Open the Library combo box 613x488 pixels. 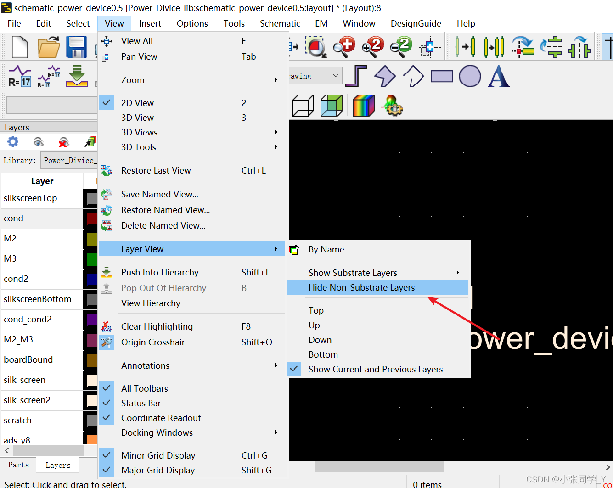(x=69, y=160)
